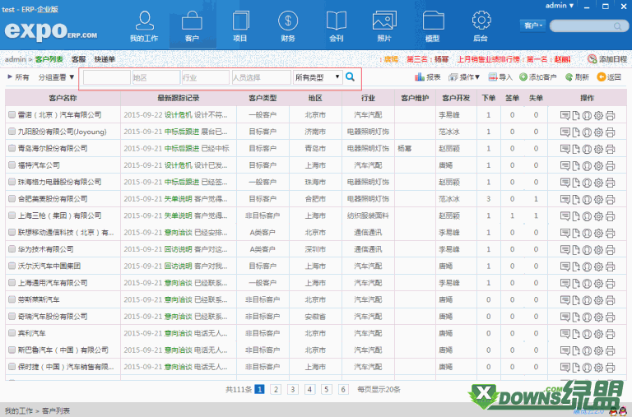
Task: Open the 项目 module icon
Action: coord(240,21)
